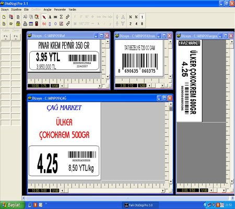
Task: Open the Pencereler menu
Action: coord(60,9)
